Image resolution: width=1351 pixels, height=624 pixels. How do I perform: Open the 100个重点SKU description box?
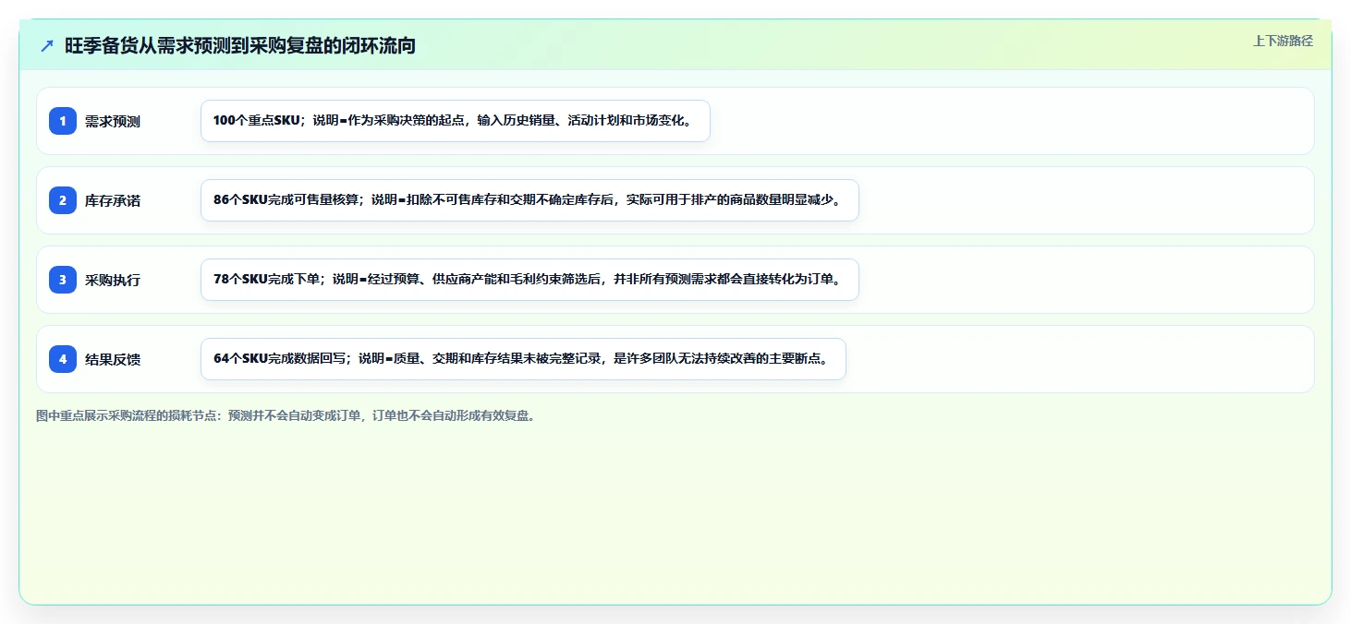tap(456, 121)
